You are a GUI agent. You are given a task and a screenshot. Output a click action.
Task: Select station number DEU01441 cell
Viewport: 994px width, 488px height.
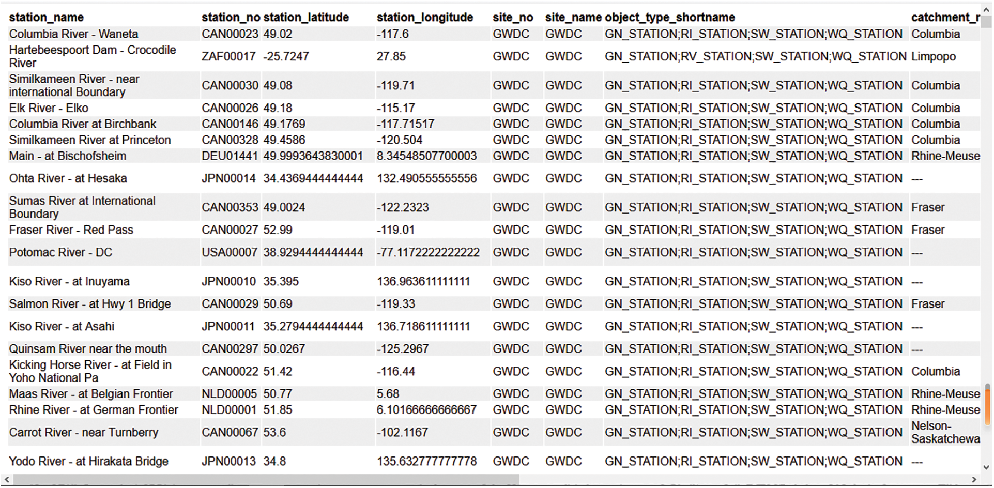click(228, 156)
